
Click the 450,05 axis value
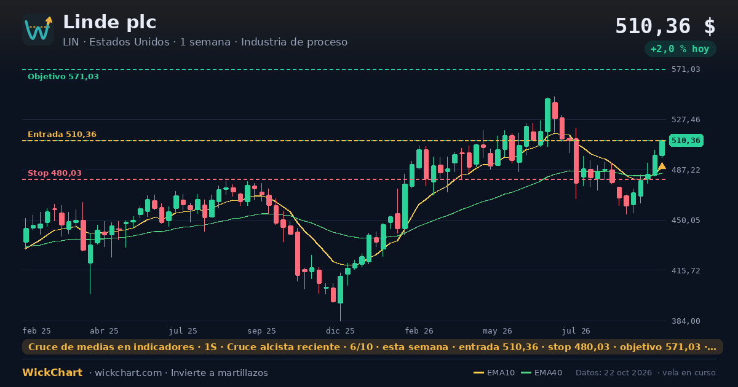coord(686,221)
